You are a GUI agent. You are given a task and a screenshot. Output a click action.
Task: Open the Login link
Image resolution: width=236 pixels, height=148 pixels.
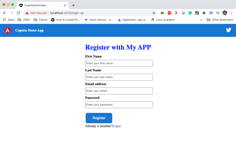click(x=117, y=126)
